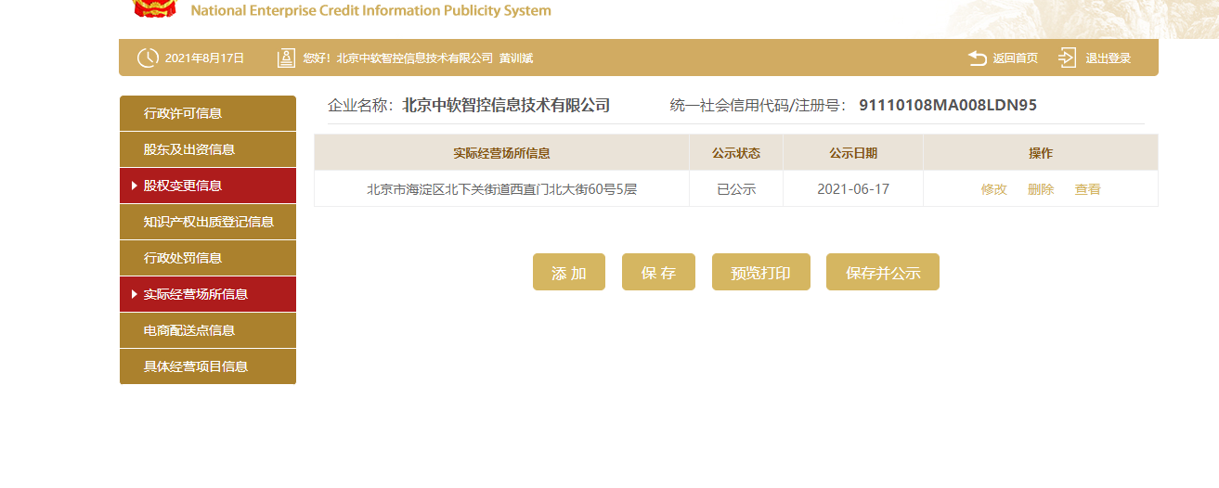The image size is (1219, 488).
Task: Click the 预览打印 button
Action: click(x=761, y=272)
